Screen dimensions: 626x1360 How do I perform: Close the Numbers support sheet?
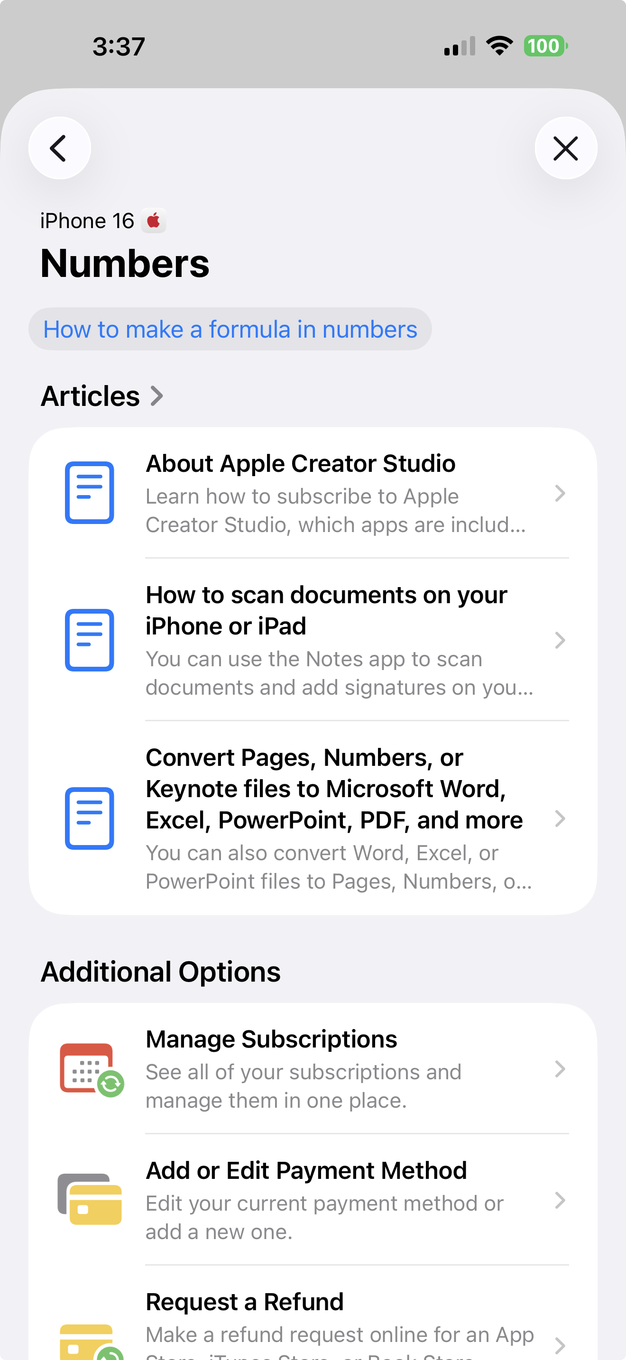point(566,148)
